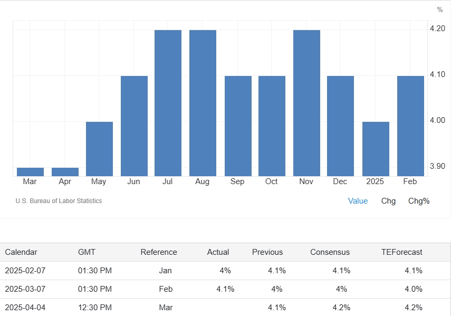
Task: Click the August bar
Action: click(203, 103)
